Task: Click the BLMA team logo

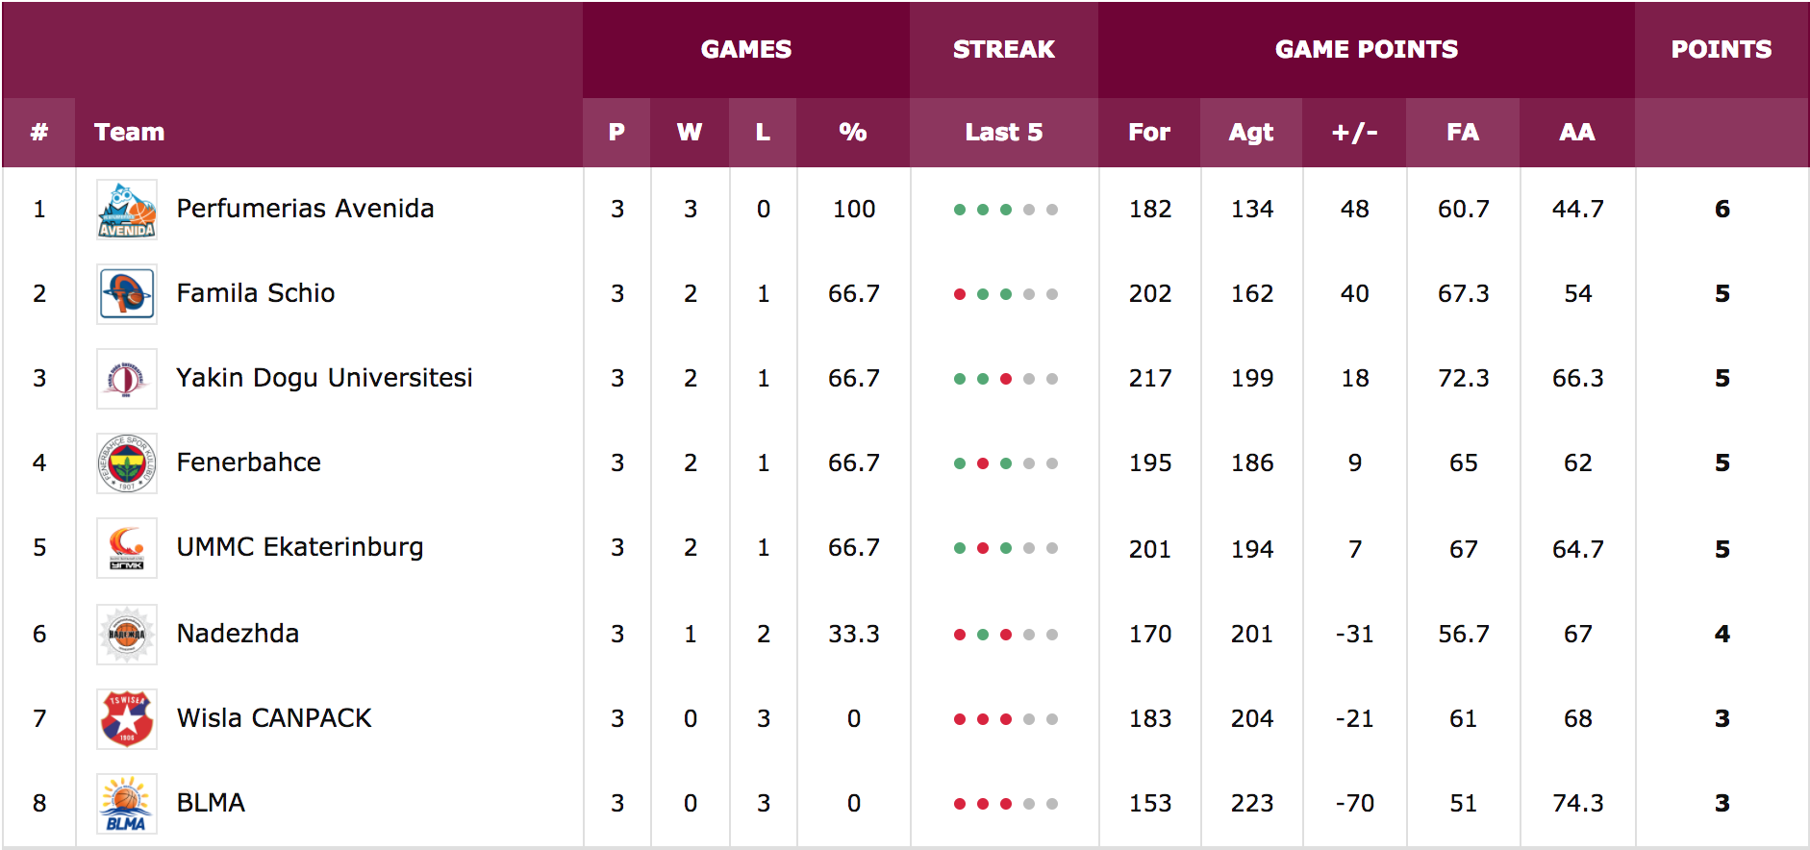Action: click(x=127, y=804)
